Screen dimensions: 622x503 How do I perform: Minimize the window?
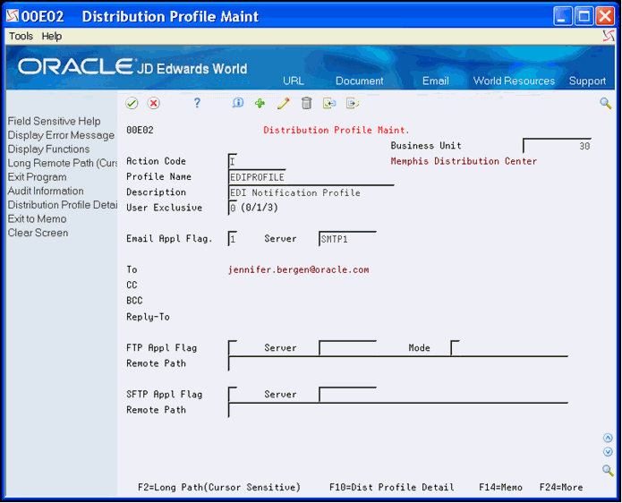coord(563,16)
